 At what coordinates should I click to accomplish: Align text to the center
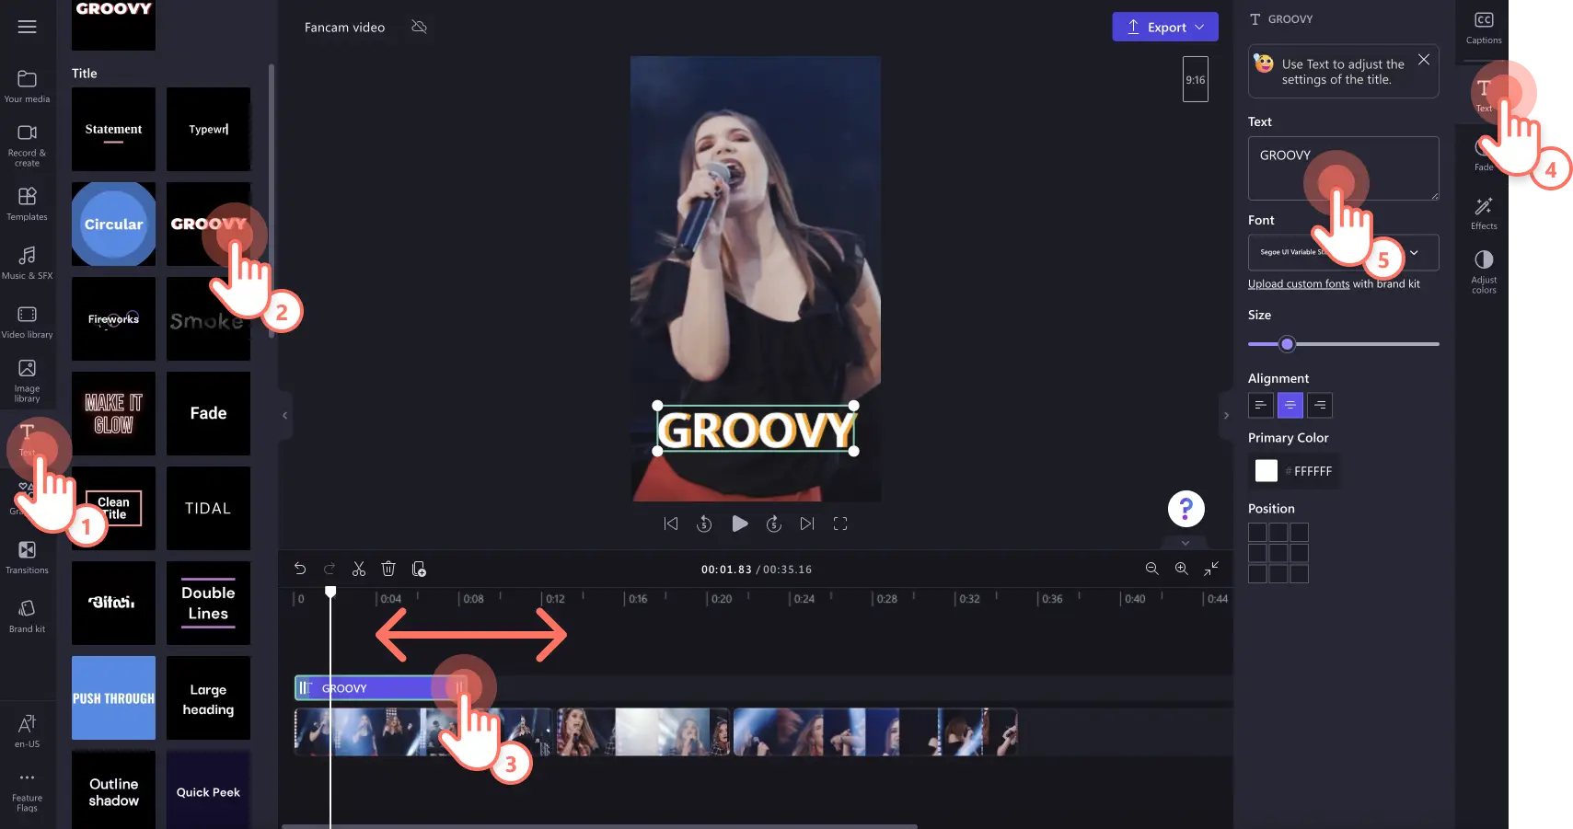coord(1290,405)
